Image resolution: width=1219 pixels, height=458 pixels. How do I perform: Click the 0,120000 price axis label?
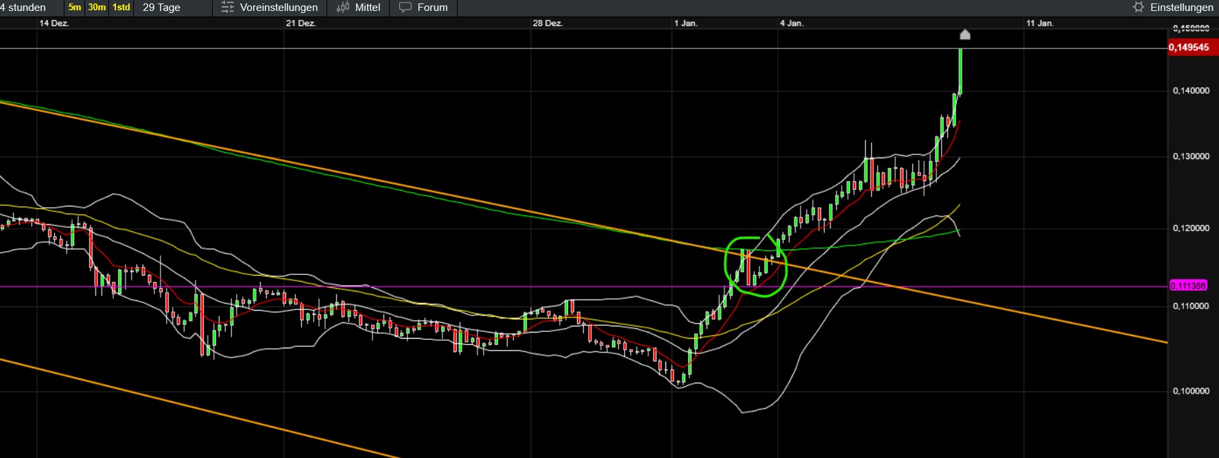1191,228
